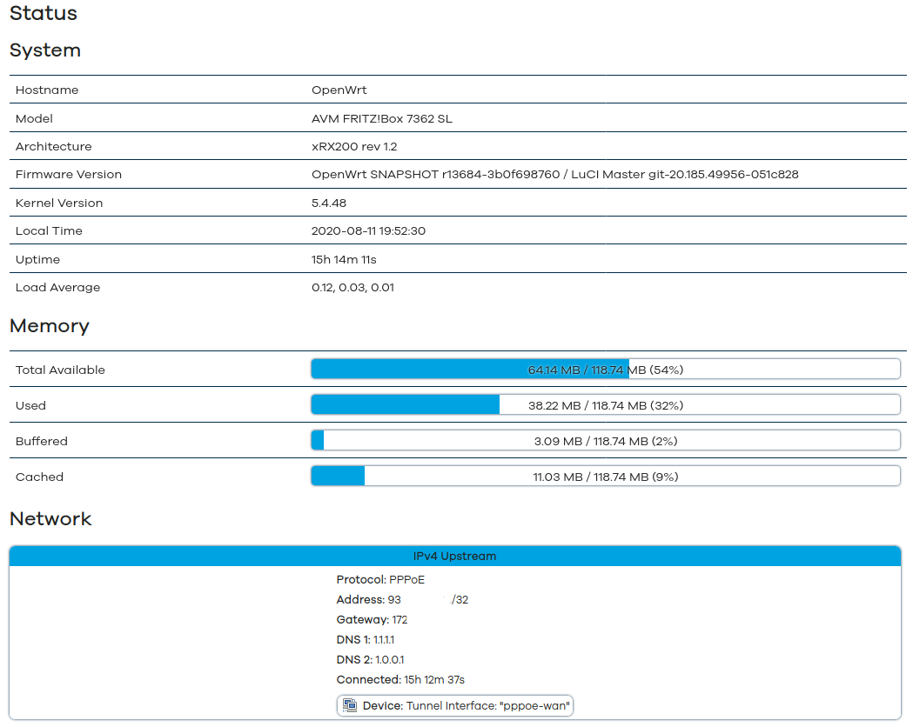The height and width of the screenshot is (727, 913).
Task: Click the Status page heading
Action: coord(44,14)
